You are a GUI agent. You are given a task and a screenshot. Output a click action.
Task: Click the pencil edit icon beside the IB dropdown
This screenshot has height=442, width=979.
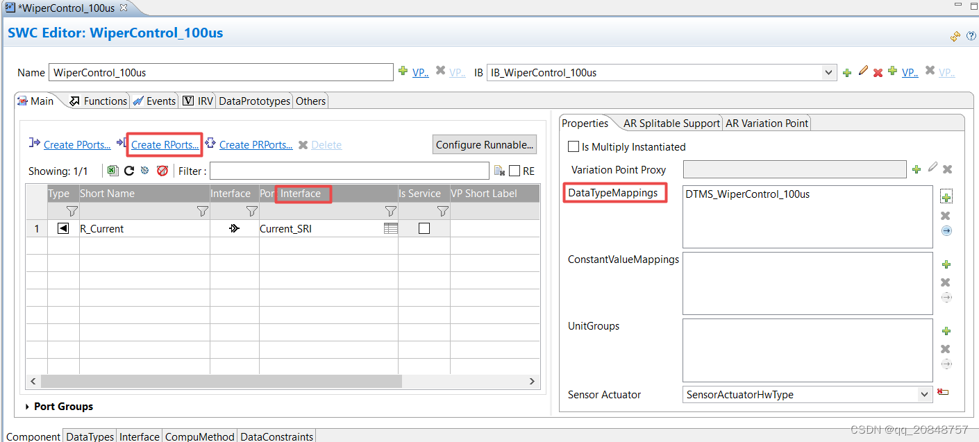pos(863,71)
